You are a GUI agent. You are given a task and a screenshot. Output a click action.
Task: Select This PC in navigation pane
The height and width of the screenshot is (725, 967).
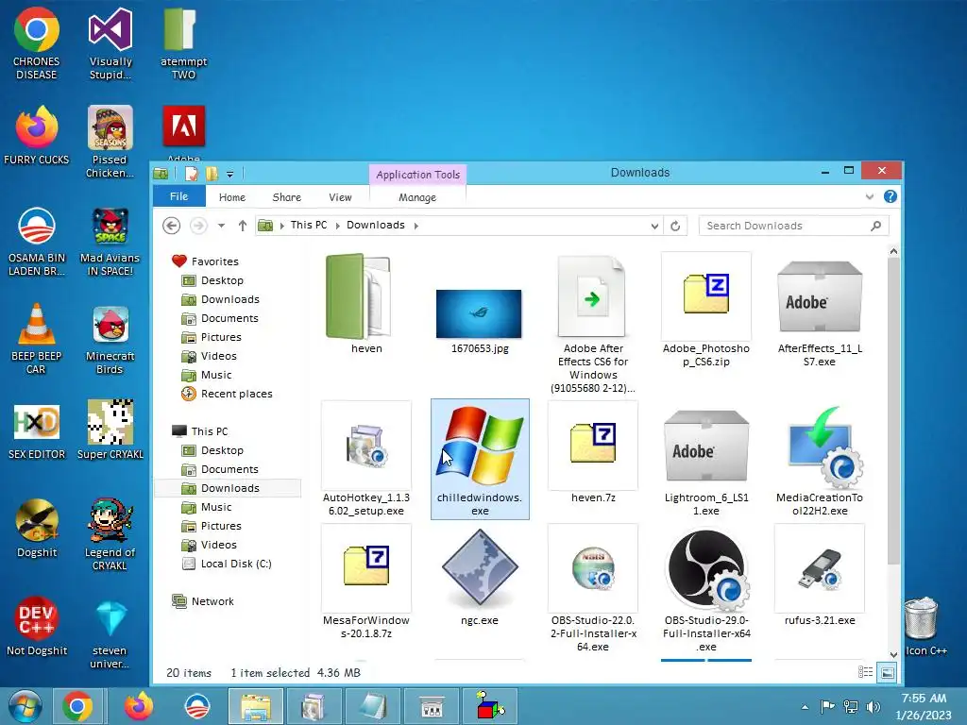(x=209, y=431)
